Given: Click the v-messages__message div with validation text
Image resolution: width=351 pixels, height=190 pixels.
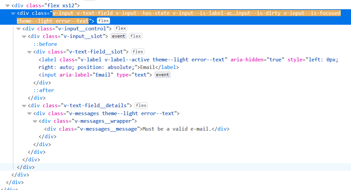Looking at the screenshot, I should tap(132, 129).
